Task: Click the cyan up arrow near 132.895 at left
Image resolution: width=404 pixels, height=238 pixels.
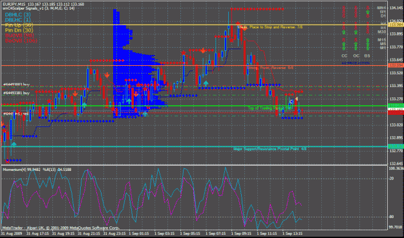Action: click(x=14, y=144)
